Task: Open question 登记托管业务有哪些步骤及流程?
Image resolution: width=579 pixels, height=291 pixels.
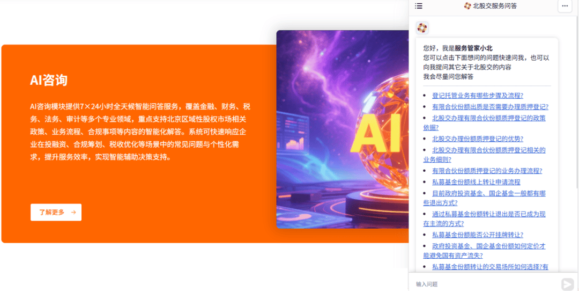Action: 477,96
